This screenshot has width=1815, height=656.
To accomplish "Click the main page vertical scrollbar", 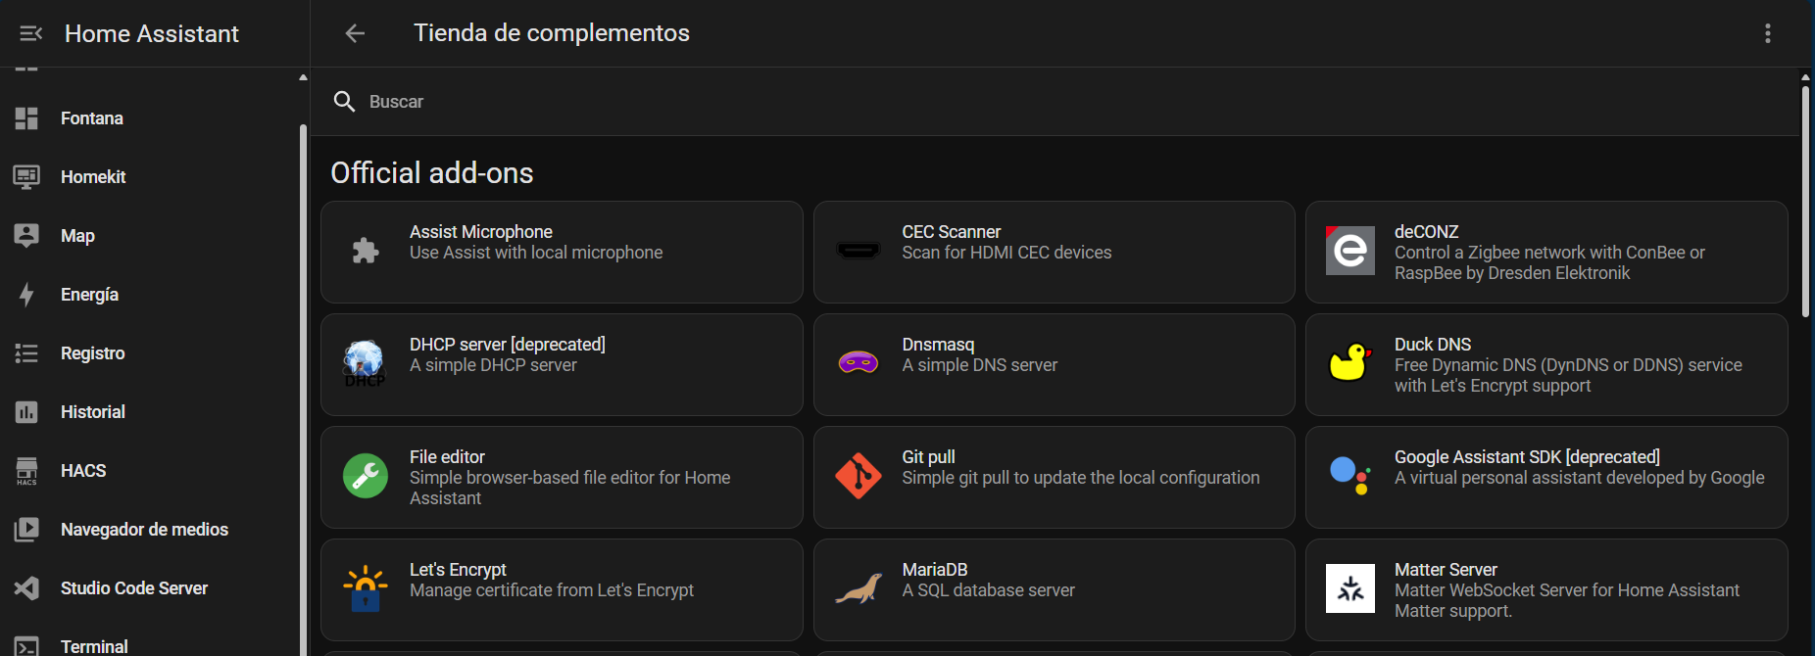I will 1805,201.
